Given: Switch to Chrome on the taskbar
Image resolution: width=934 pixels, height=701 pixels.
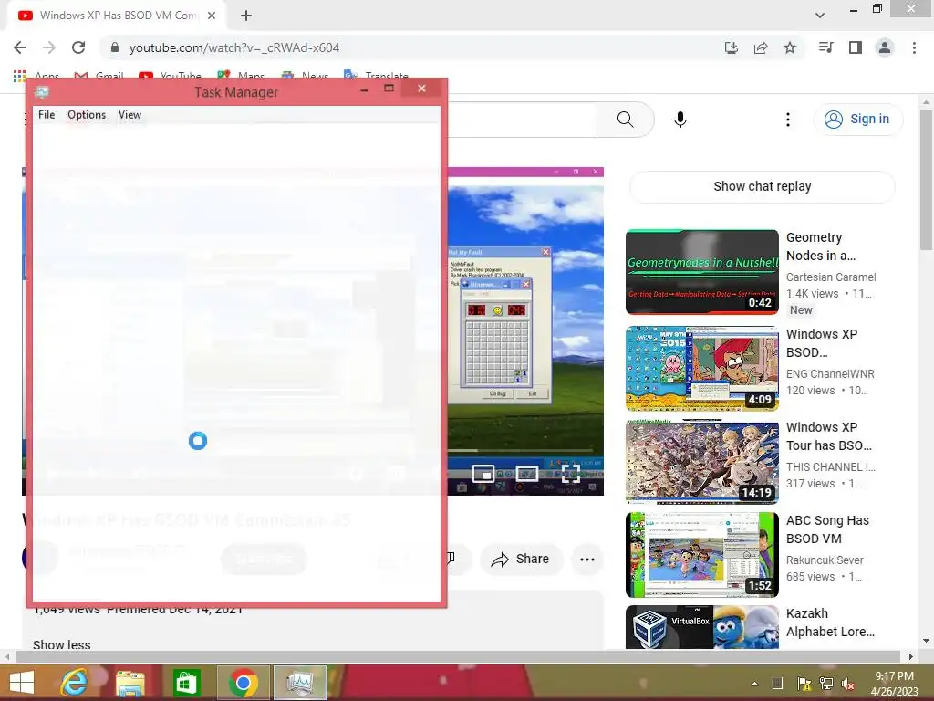Looking at the screenshot, I should click(x=243, y=683).
